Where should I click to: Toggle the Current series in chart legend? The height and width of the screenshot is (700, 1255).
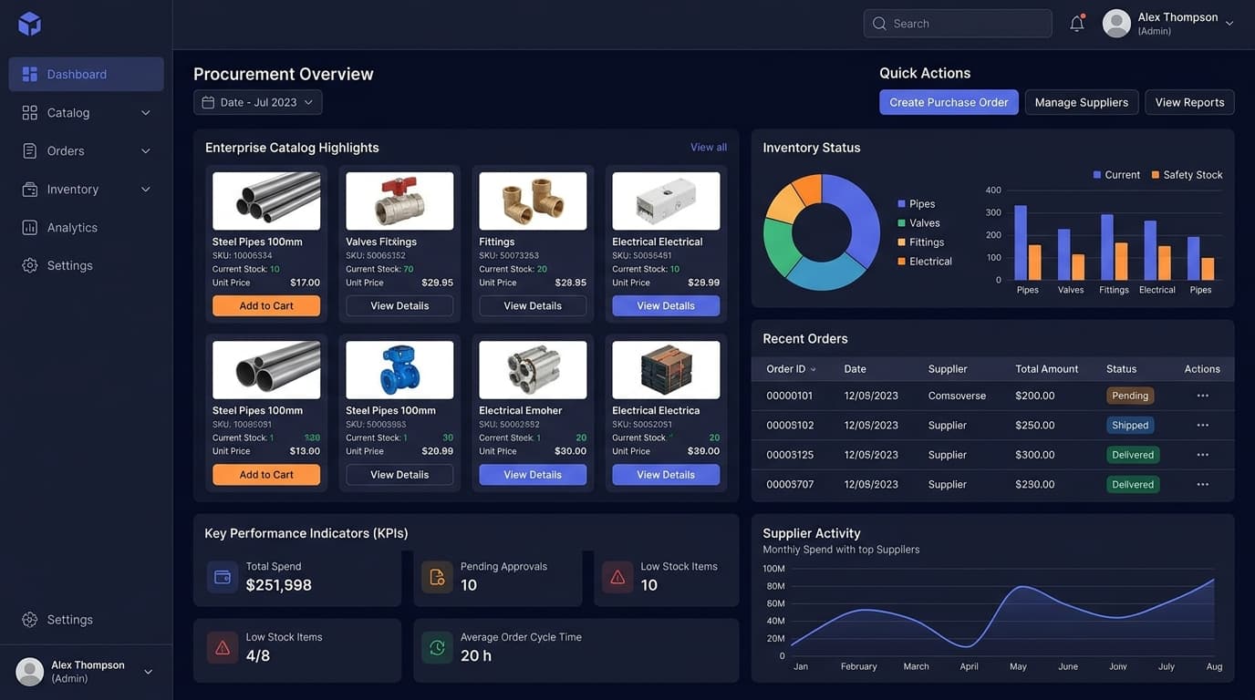(x=1116, y=175)
